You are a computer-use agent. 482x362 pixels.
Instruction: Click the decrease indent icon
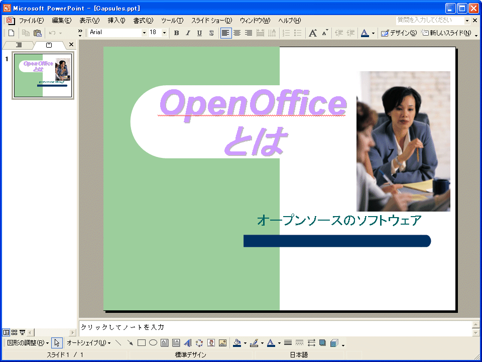click(x=339, y=33)
